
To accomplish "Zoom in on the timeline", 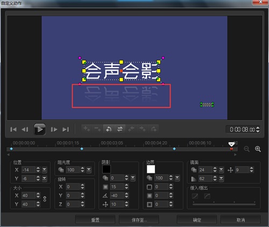I will pyautogui.click(x=258, y=149).
